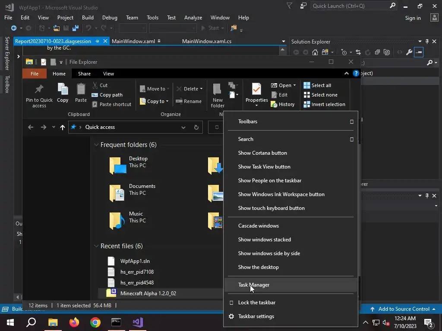Viewport: 442px width, 331px height.
Task: Open Taskbar settings
Action: pyautogui.click(x=290, y=316)
